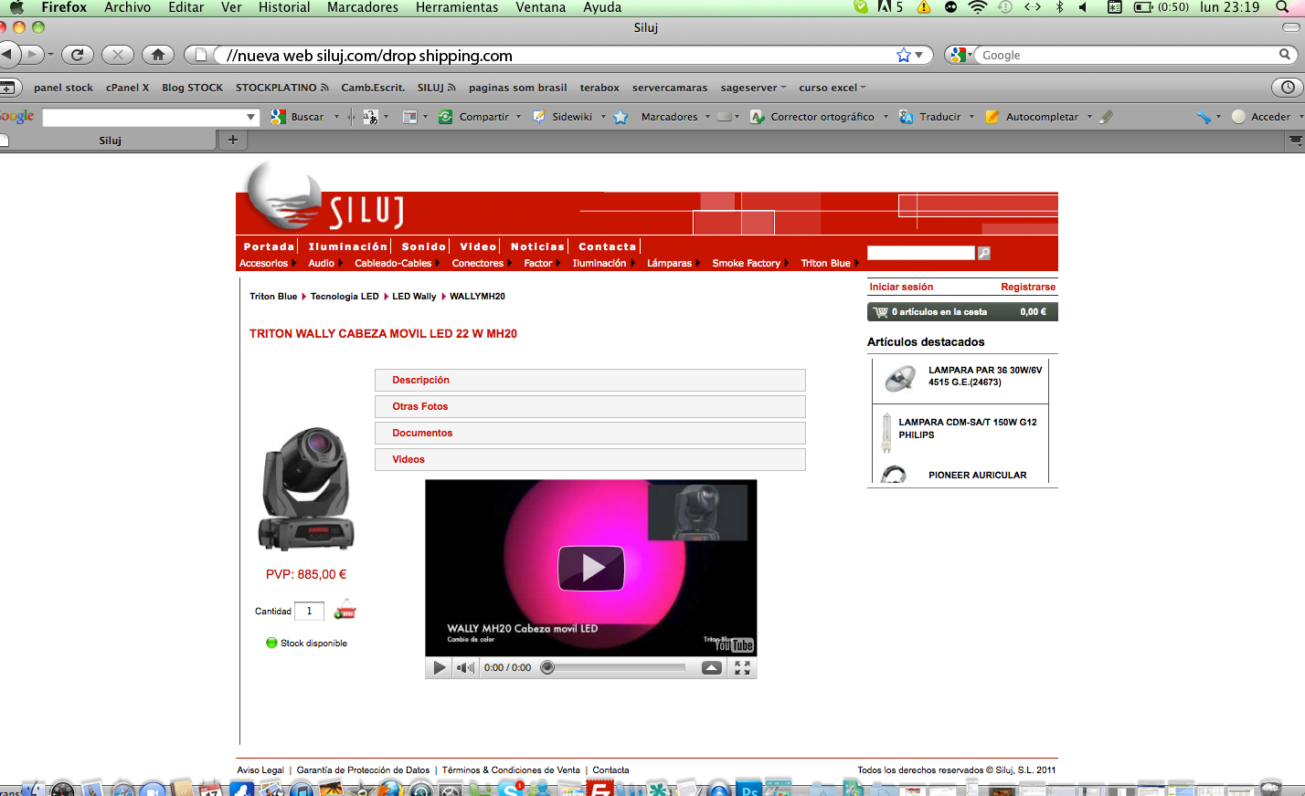The width and height of the screenshot is (1305, 796).
Task: Click the Siluj logo in the header
Action: 324,198
